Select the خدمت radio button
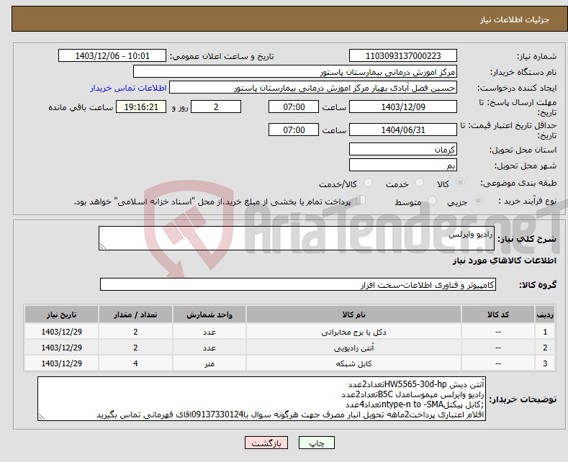Image resolution: width=568 pixels, height=462 pixels. pos(419,183)
